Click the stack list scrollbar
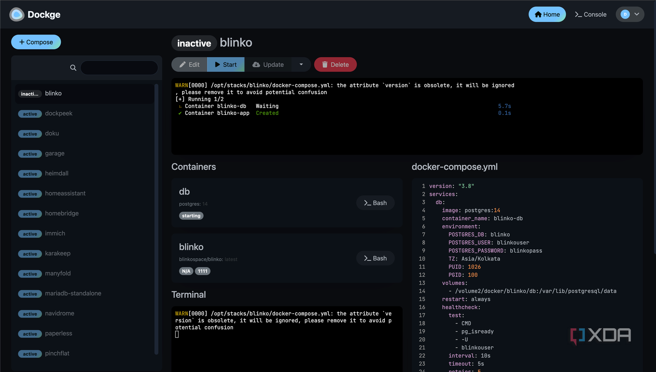This screenshot has height=372, width=656. pos(156,219)
